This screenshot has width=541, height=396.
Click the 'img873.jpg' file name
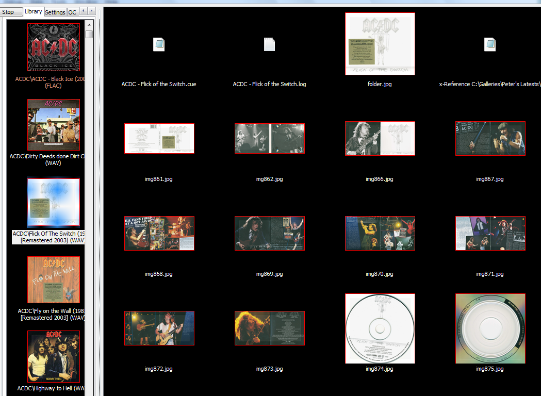pyautogui.click(x=269, y=369)
